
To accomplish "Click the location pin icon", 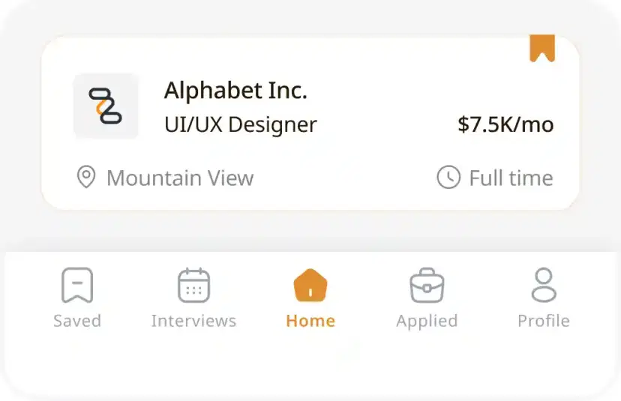I will click(86, 178).
